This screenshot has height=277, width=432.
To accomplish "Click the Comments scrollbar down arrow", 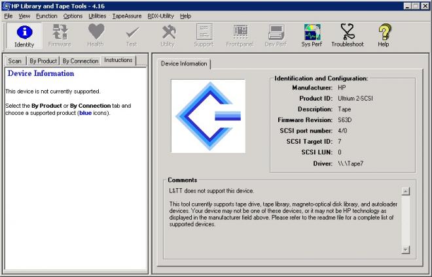I will coord(406,250).
